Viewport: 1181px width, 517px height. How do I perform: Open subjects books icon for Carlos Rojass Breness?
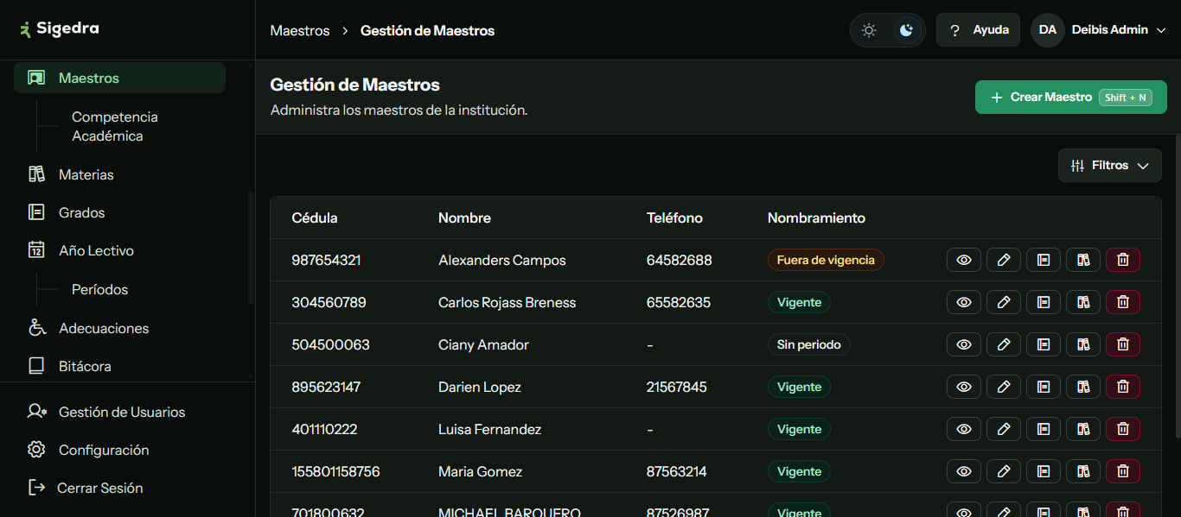[1083, 302]
